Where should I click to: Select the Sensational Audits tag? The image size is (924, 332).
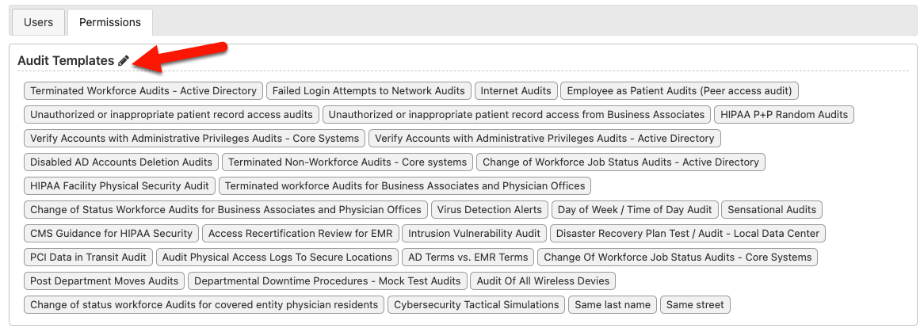coord(772,209)
